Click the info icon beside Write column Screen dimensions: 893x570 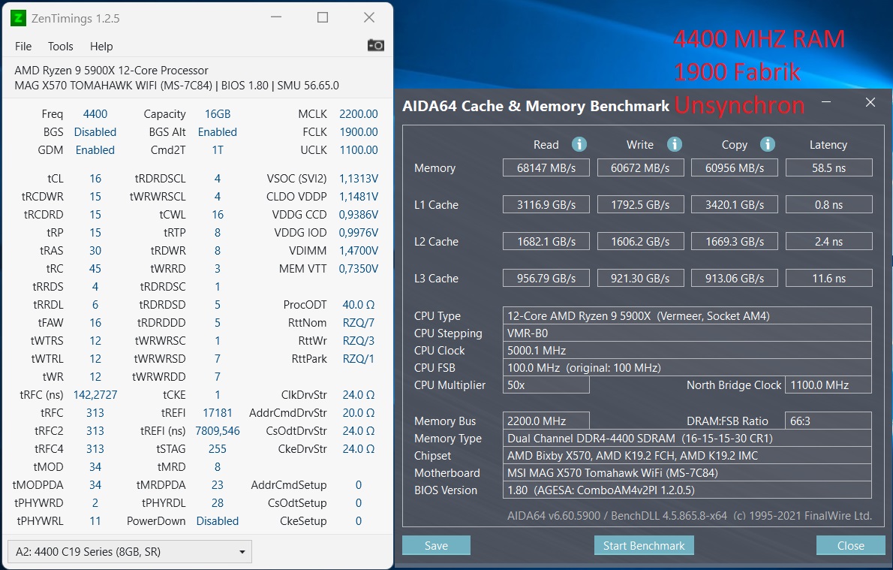pyautogui.click(x=673, y=144)
